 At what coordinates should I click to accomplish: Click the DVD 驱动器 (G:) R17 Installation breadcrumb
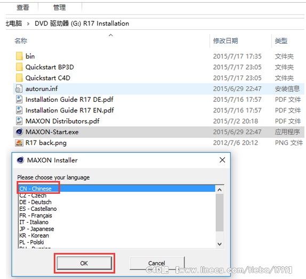click(82, 23)
